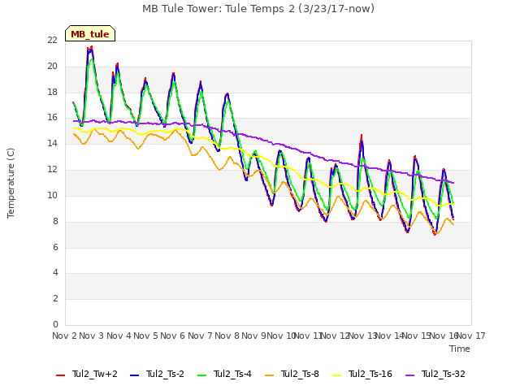Click the Nov 2 x-axis tick label
The image size is (520, 390).
(64, 336)
